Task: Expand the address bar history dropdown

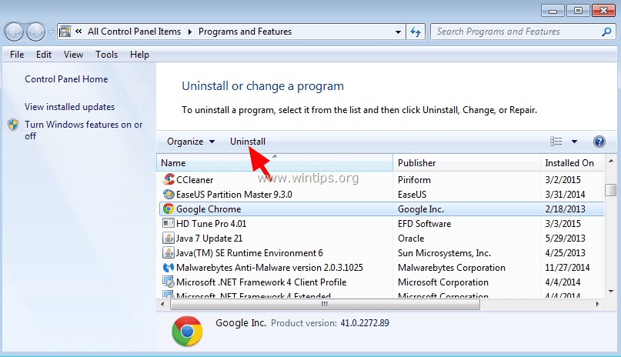Action: pyautogui.click(x=398, y=32)
